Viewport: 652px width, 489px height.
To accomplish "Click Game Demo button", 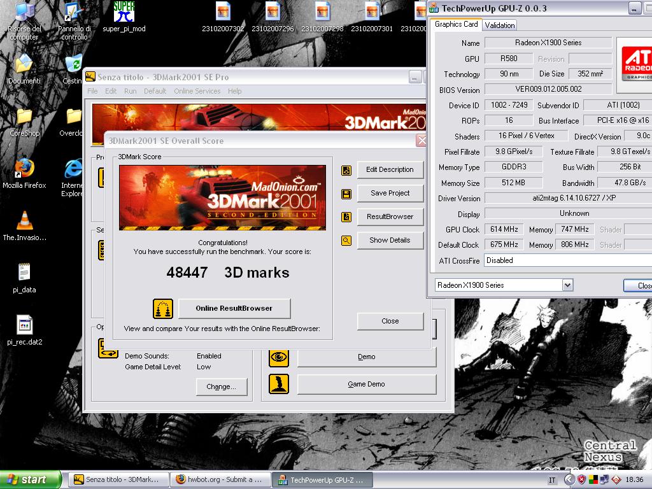I will pos(366,384).
